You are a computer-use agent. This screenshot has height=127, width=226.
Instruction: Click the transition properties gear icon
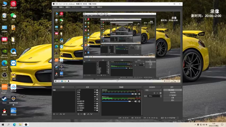click(160, 93)
